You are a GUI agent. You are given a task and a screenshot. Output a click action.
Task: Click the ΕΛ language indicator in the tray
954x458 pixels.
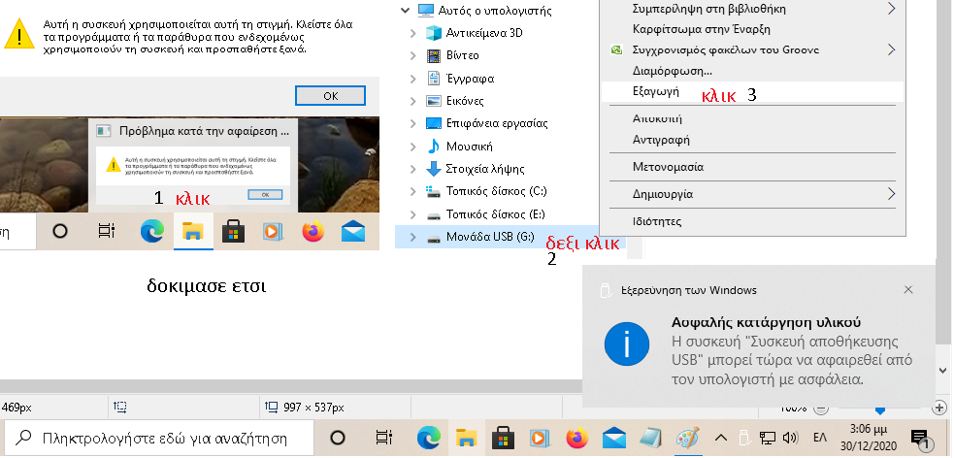point(820,438)
